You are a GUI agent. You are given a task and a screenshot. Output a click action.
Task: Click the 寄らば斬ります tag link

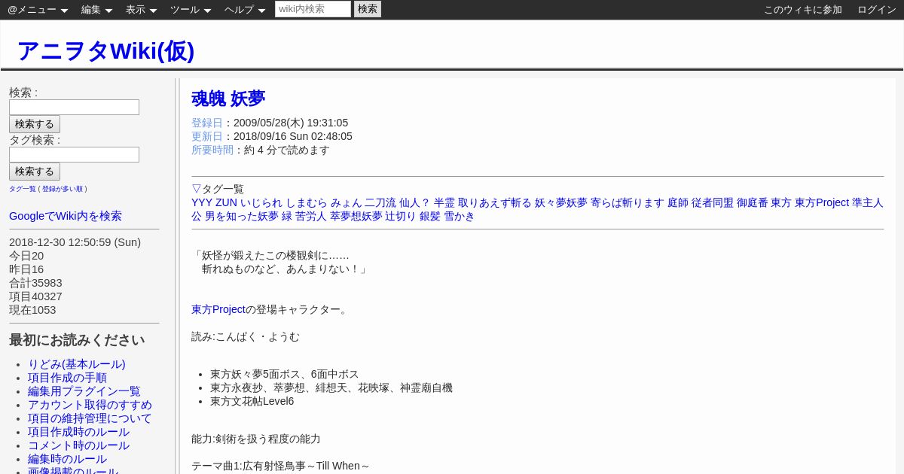pos(628,202)
